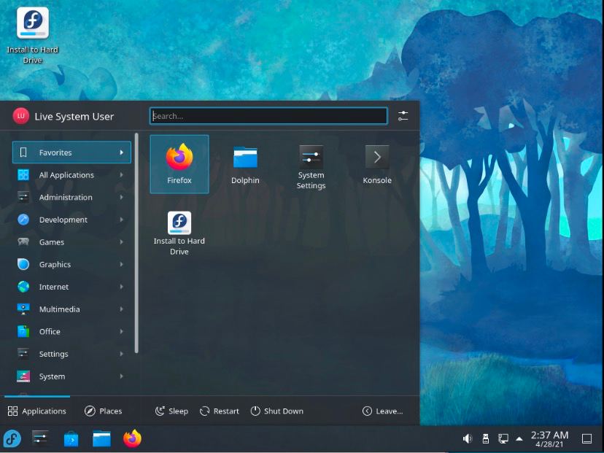Expand the Multimedia category arrow

pyautogui.click(x=121, y=309)
